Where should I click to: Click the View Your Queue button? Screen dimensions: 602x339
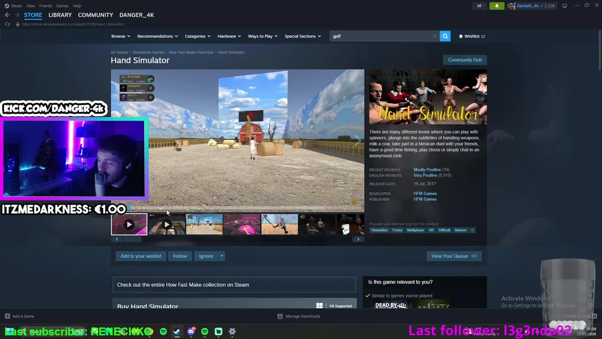[x=454, y=256]
